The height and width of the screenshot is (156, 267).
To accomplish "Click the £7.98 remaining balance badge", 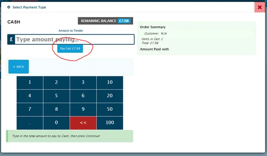I will [x=124, y=21].
